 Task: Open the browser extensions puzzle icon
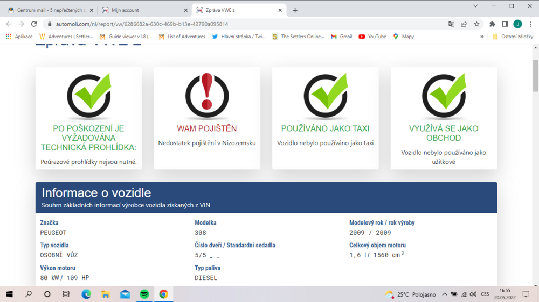(492, 24)
